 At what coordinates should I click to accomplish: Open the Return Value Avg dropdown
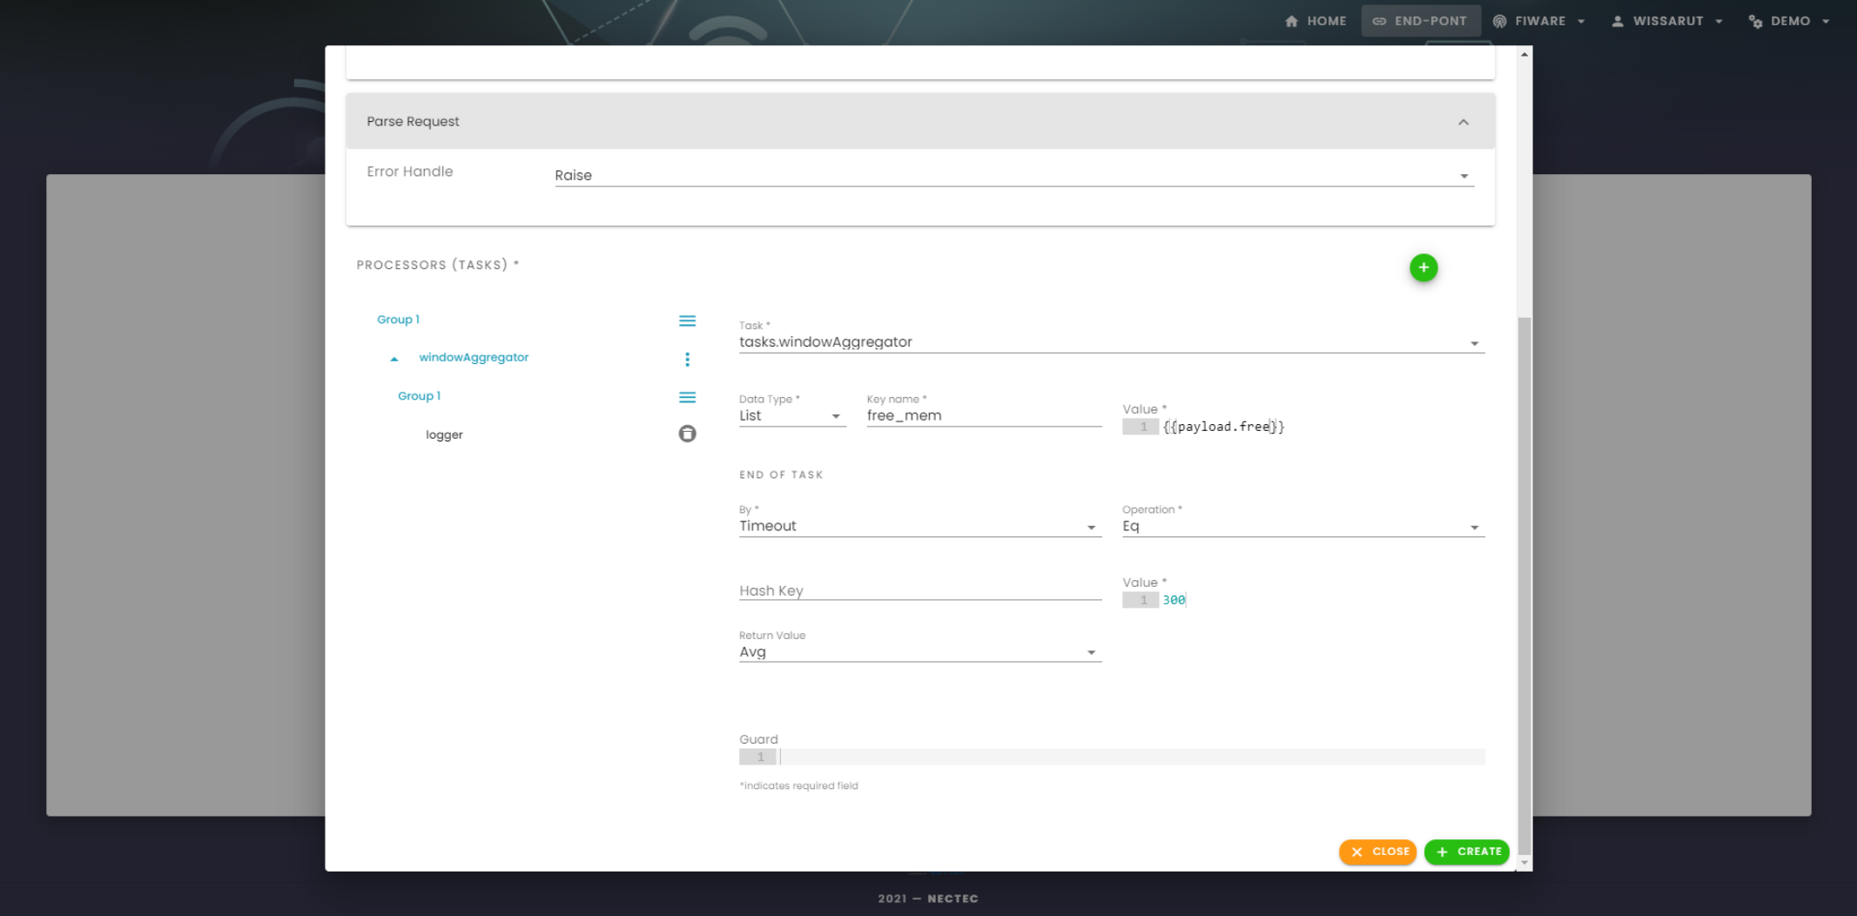click(920, 652)
